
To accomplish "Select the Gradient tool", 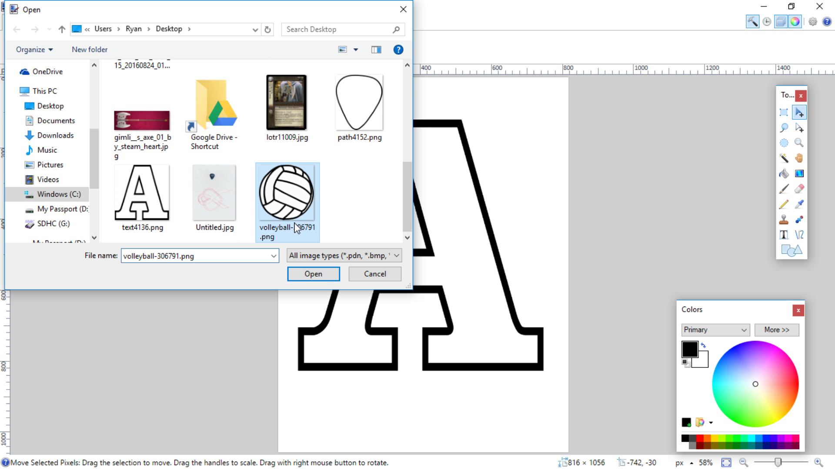I will coord(799,174).
